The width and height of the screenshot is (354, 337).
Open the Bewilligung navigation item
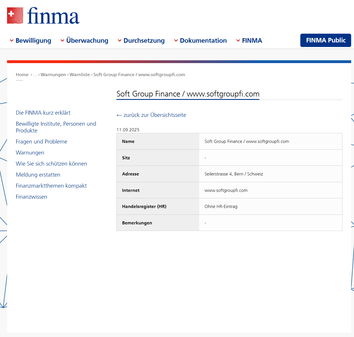[x=33, y=40]
